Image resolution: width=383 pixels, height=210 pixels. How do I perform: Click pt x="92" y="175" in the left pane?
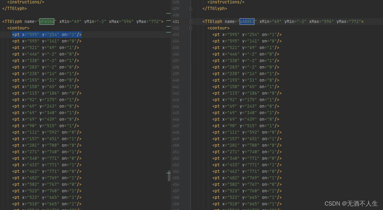click(x=46, y=100)
